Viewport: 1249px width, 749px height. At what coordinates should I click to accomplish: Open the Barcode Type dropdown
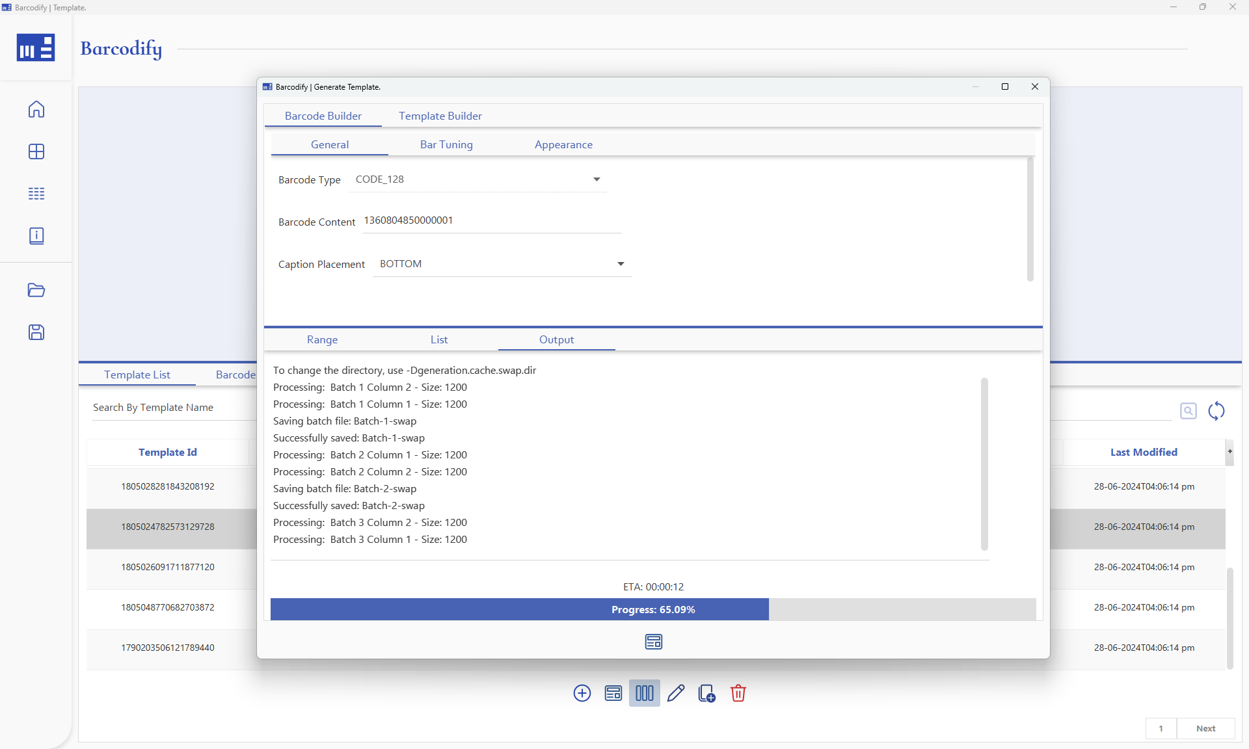pos(597,179)
